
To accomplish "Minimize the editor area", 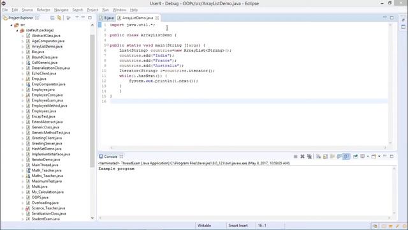I will coord(385,17).
